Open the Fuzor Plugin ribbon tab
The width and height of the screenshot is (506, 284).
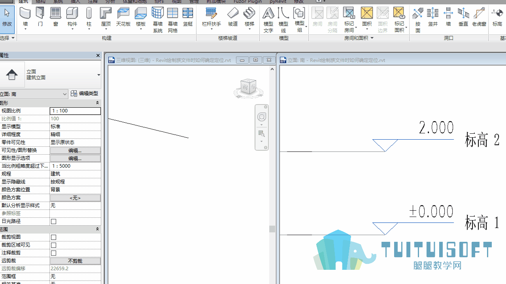(x=247, y=2)
